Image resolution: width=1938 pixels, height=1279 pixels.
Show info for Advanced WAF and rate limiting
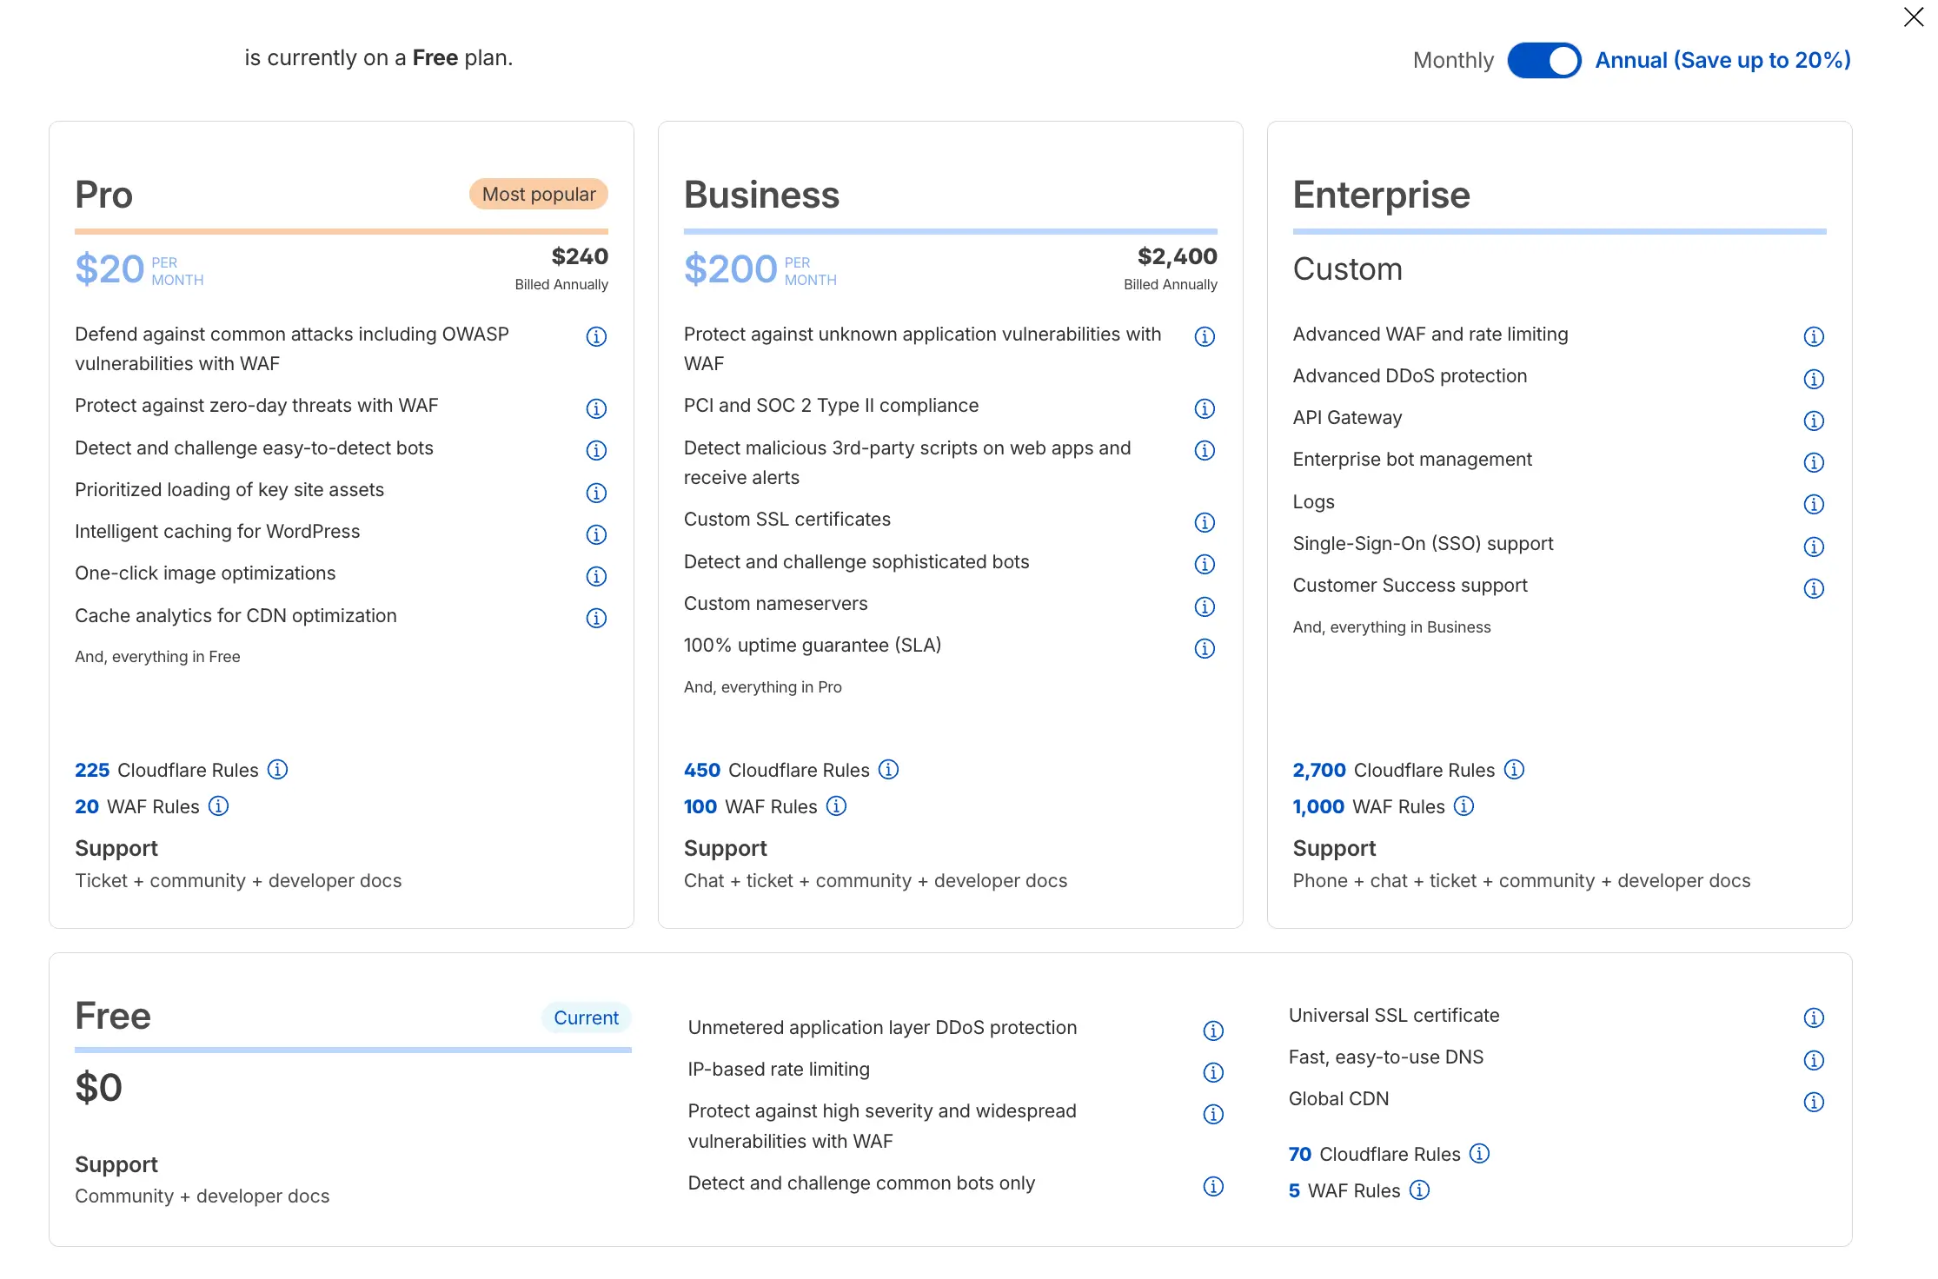pyautogui.click(x=1814, y=336)
